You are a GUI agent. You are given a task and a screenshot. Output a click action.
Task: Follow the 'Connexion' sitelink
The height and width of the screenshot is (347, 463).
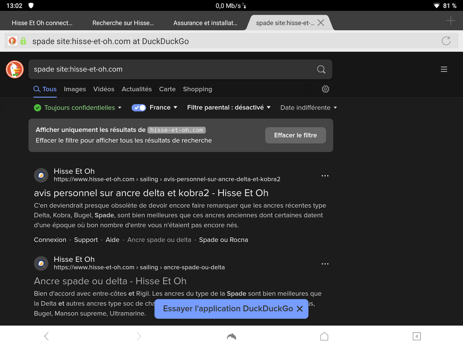[50, 240]
